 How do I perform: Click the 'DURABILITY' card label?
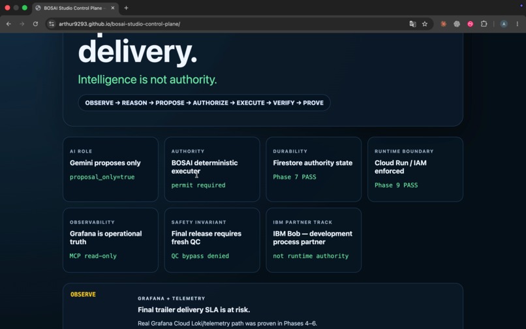tap(290, 151)
